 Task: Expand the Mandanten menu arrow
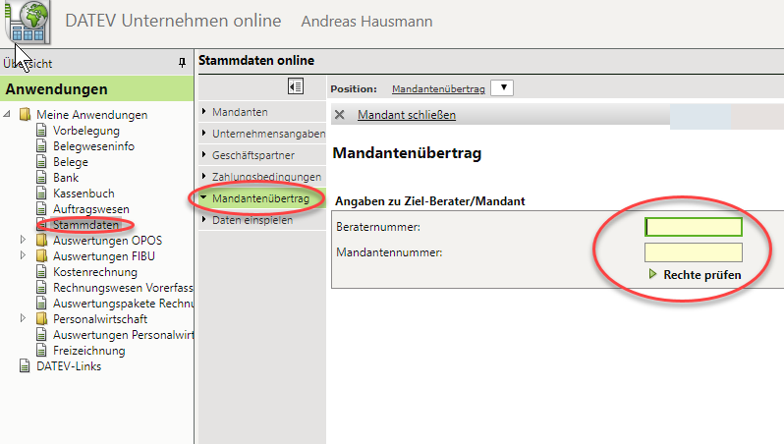[x=204, y=112]
